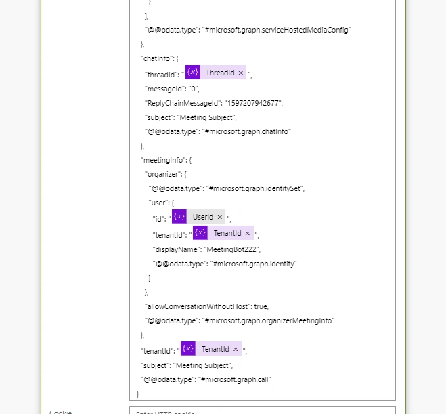Remove the TenantId token after displayName's preceding line
This screenshot has width=446, height=414.
click(248, 234)
